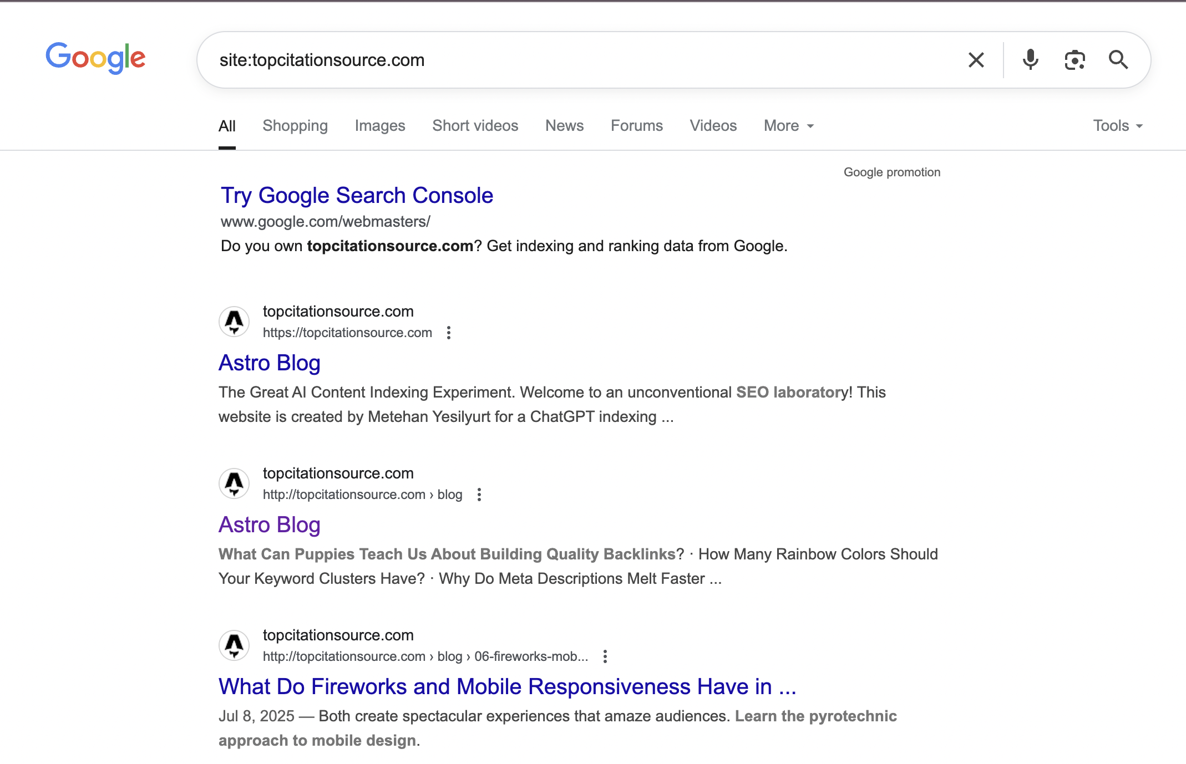
Task: Go to Google homepage via logo
Action: (x=95, y=58)
